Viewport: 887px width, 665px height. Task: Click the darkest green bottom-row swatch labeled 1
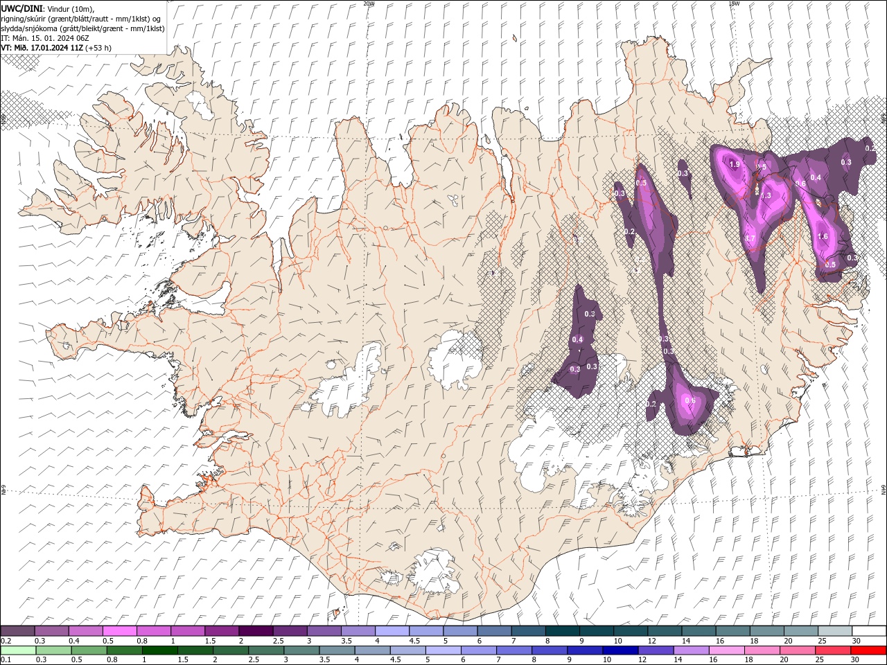159,650
